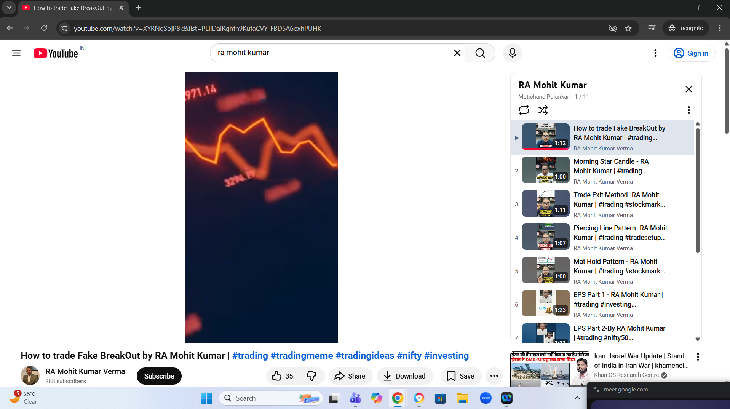Screen dimensions: 730x409
Task: Clear the search box text
Action: (x=457, y=53)
